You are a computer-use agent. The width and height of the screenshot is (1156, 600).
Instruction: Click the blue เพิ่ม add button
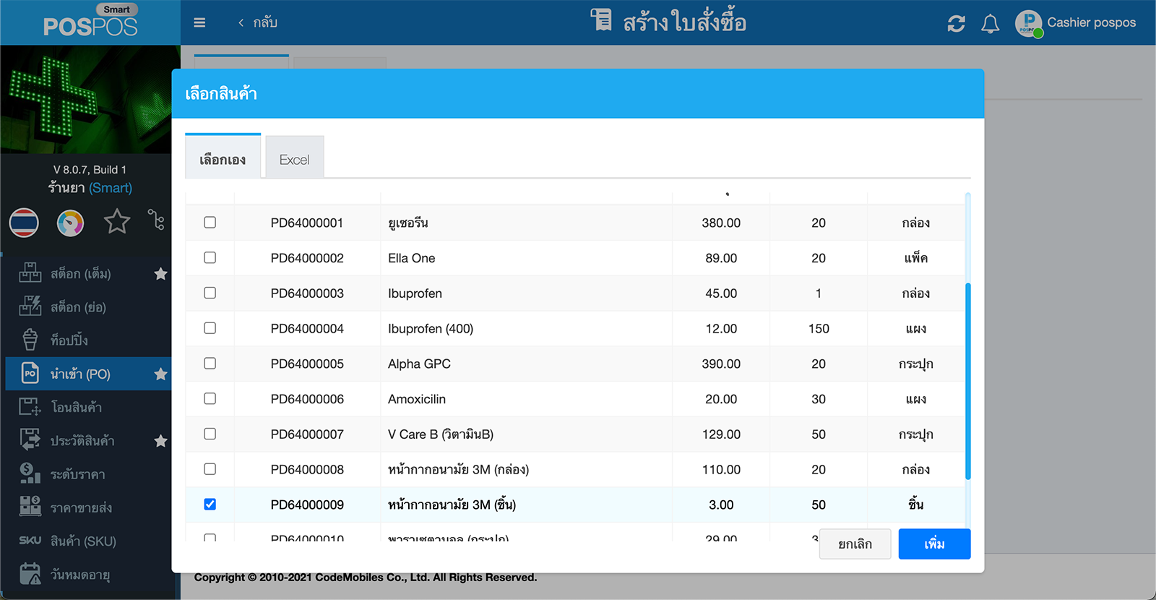point(934,544)
